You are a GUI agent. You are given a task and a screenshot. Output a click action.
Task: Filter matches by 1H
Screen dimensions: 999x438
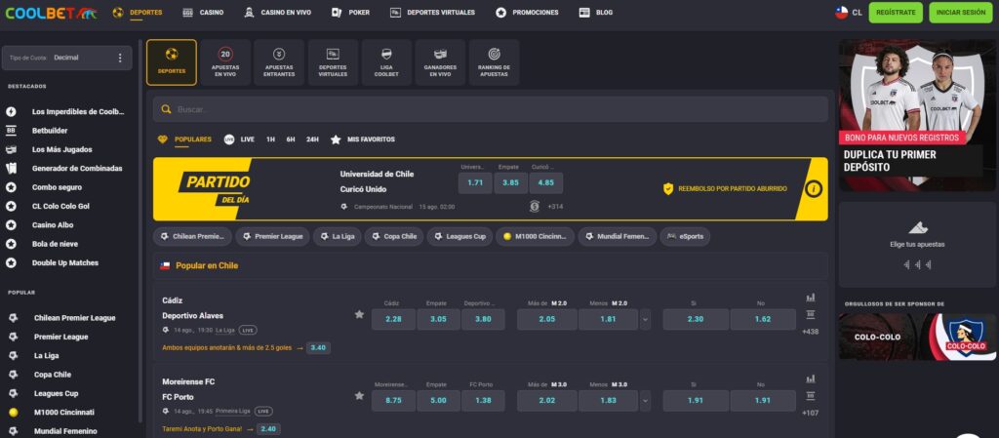(271, 139)
